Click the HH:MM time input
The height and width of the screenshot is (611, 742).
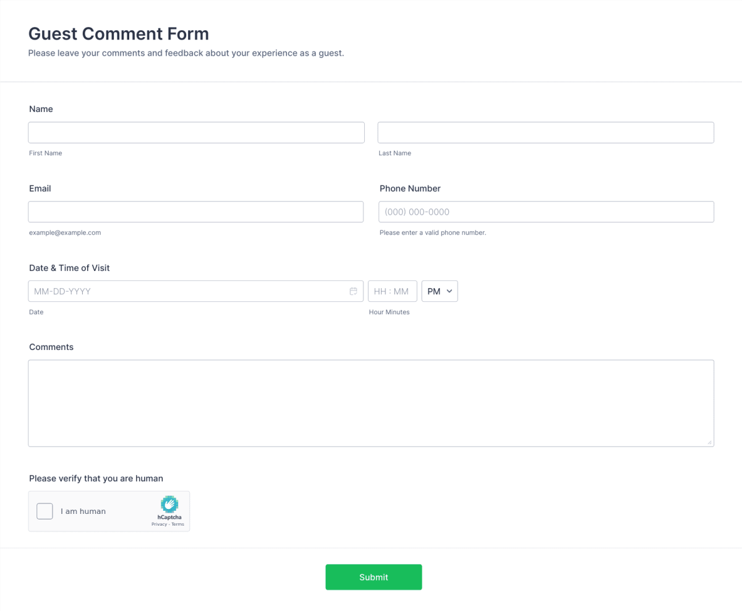[392, 291]
